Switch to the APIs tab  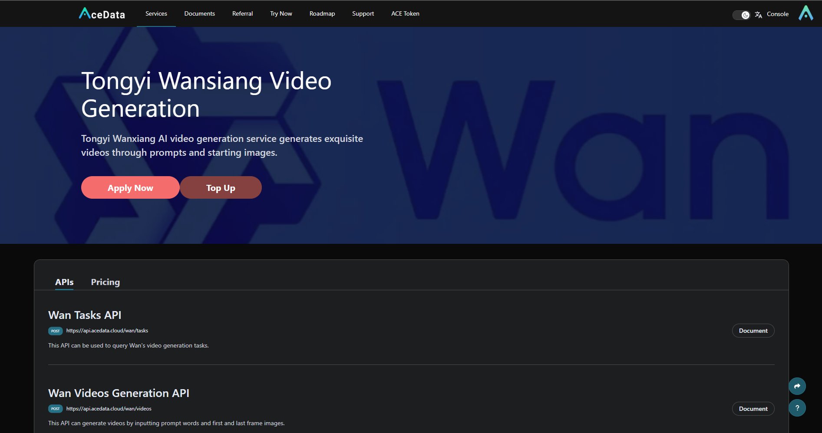[64, 282]
